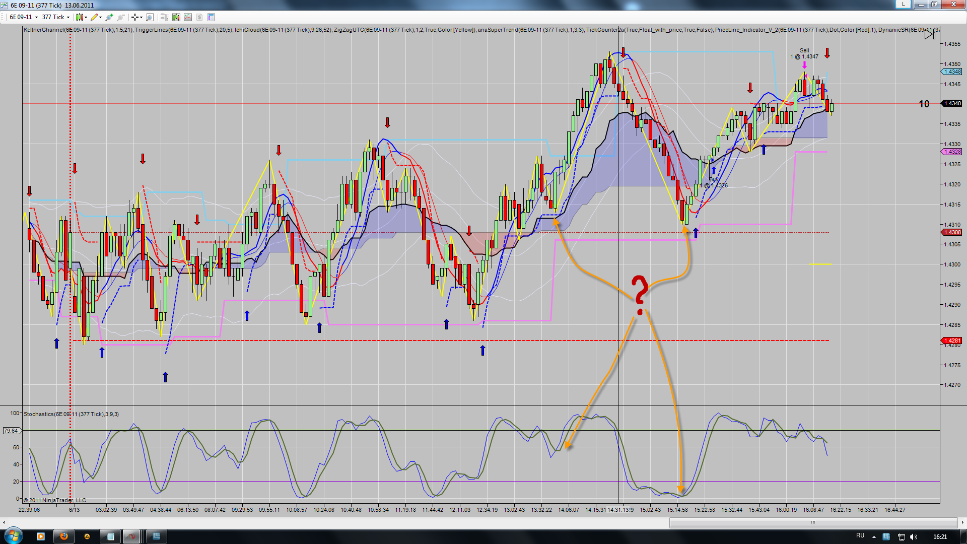
Task: Click the horizontal scrollbar thumb
Action: (x=813, y=522)
